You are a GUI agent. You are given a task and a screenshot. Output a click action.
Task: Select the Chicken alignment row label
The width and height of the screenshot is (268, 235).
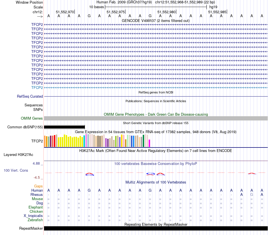[36, 211]
